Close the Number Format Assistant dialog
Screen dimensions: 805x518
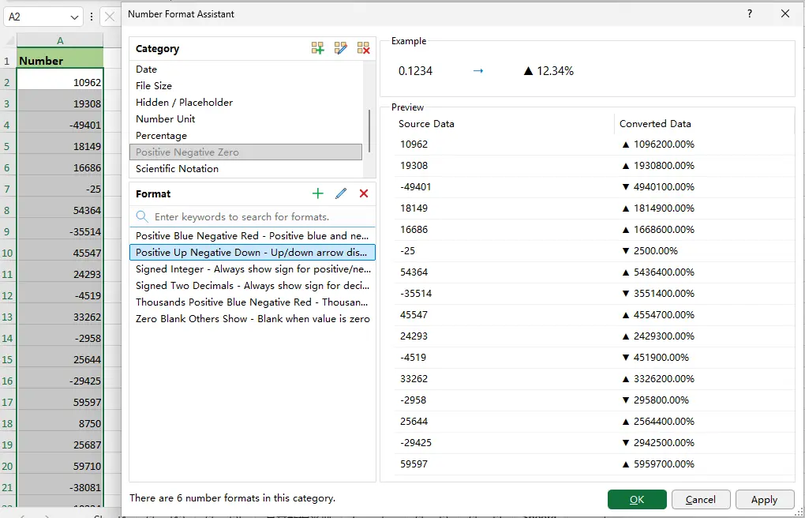785,14
